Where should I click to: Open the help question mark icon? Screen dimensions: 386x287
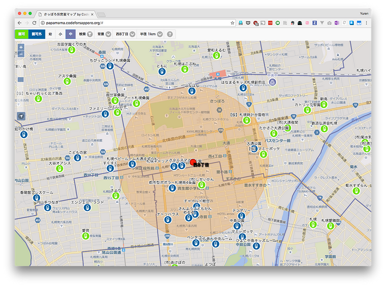pyautogui.click(x=170, y=34)
